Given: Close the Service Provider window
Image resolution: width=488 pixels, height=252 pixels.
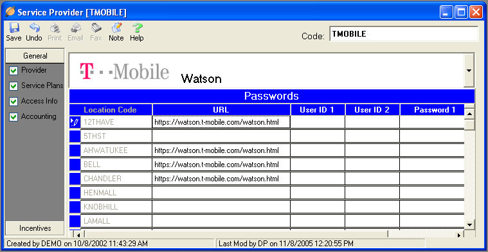Looking at the screenshot, I should [476, 12].
